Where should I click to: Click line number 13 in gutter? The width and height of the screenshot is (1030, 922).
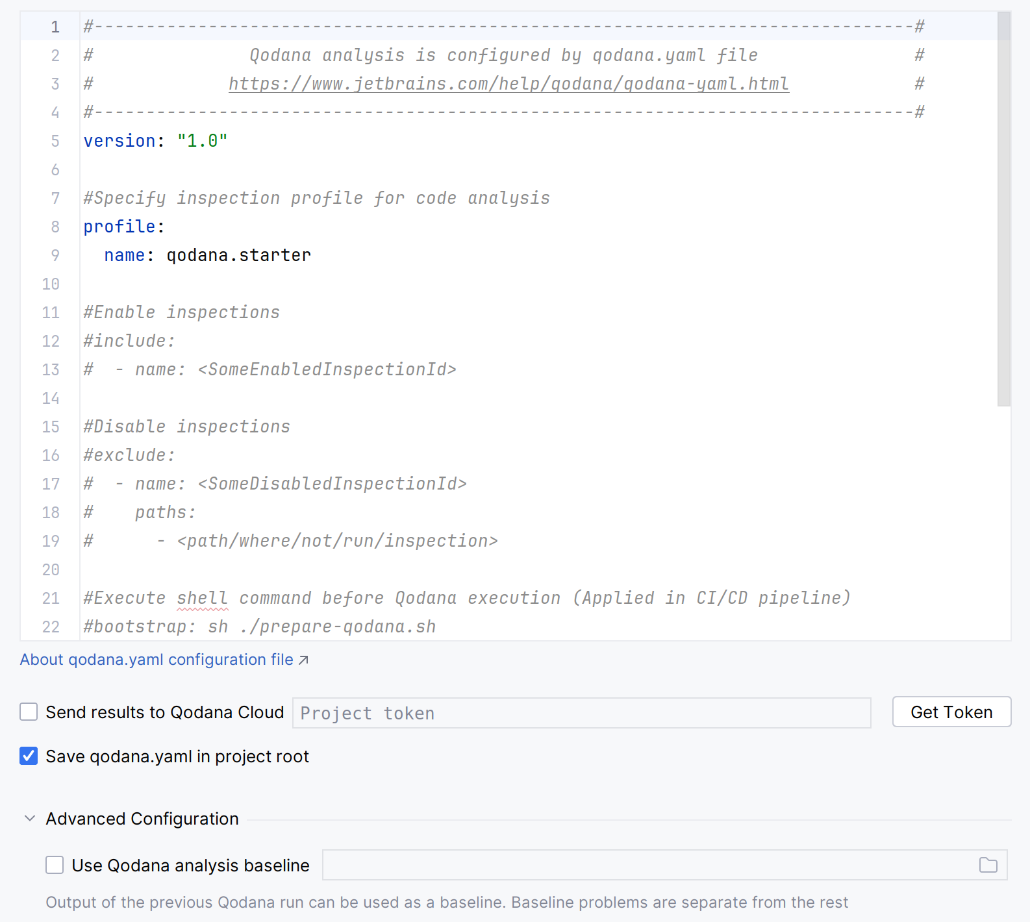click(51, 369)
